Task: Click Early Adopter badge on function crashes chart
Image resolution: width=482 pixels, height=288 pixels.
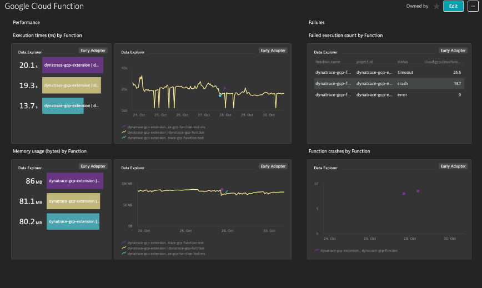Action: pos(453,166)
